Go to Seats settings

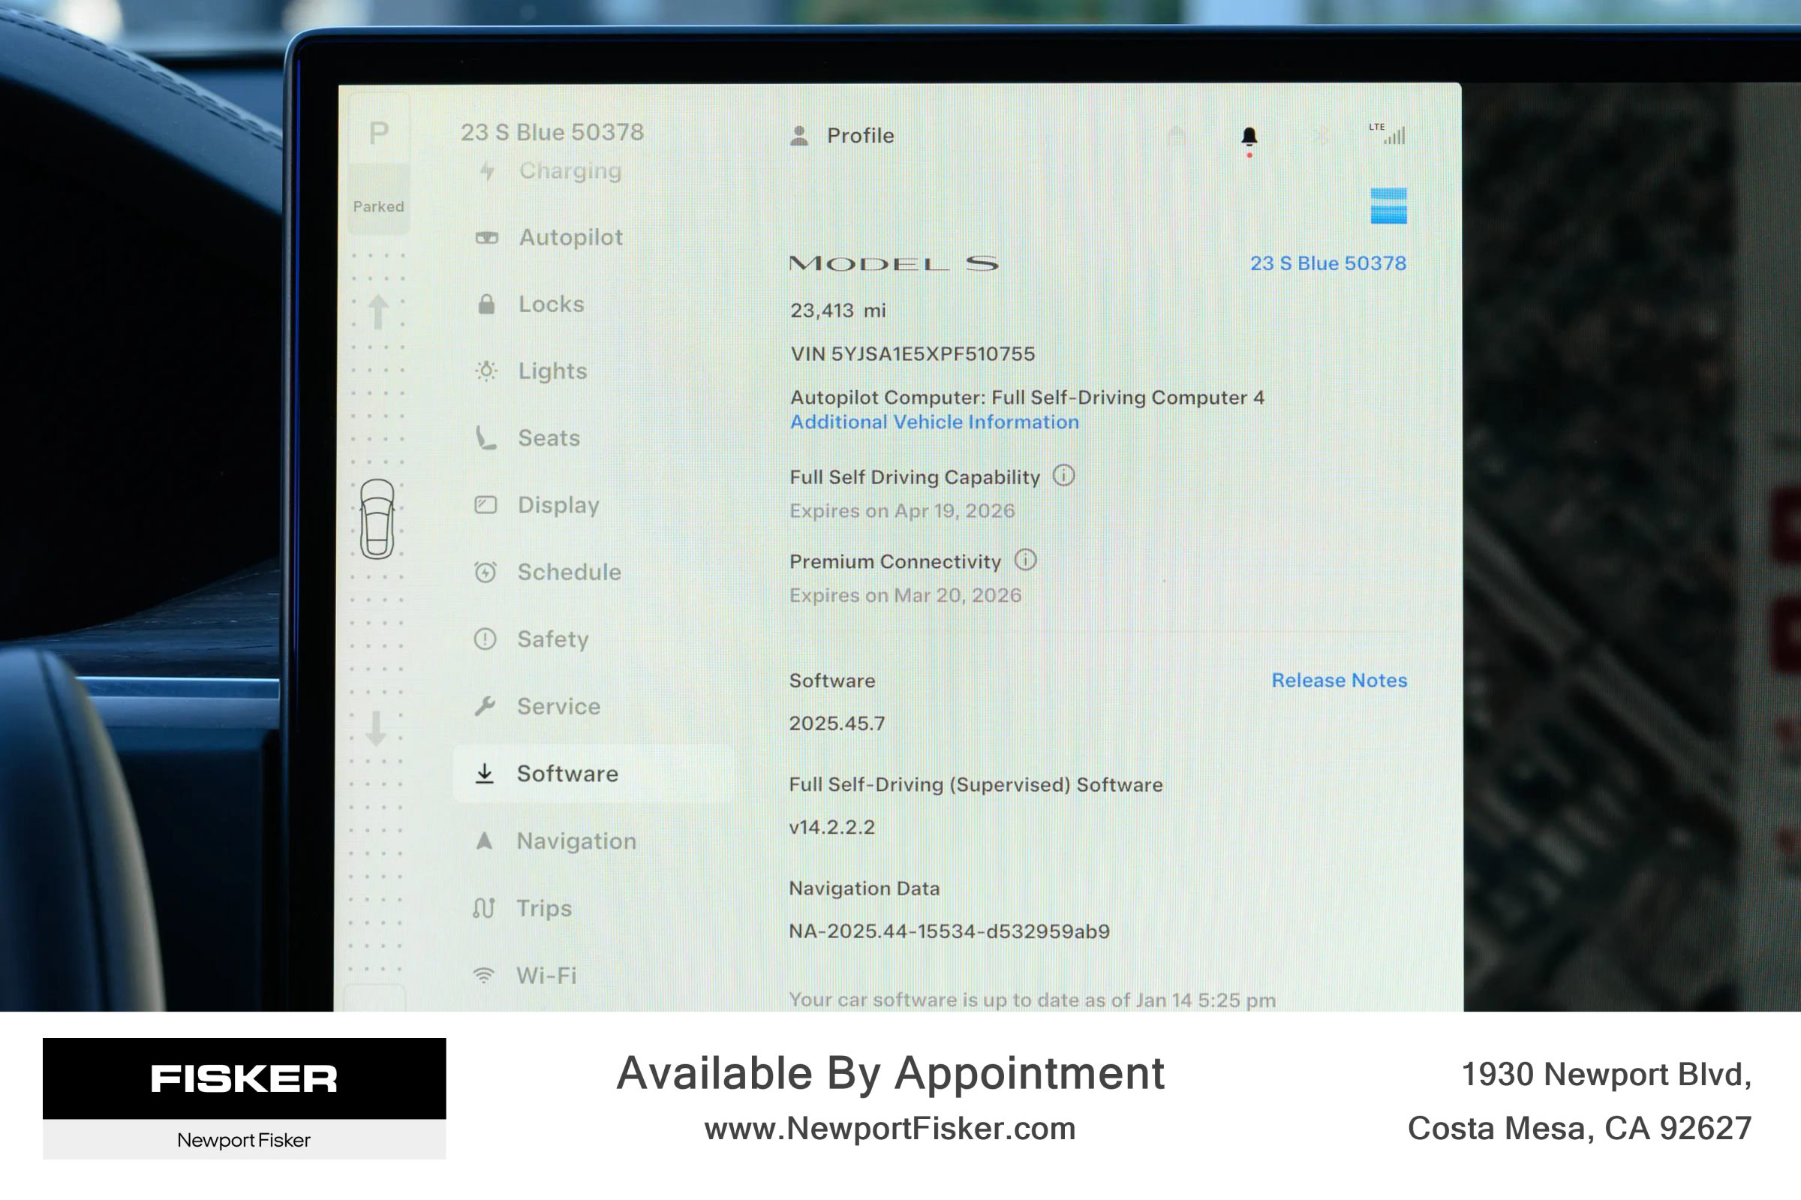tap(549, 438)
